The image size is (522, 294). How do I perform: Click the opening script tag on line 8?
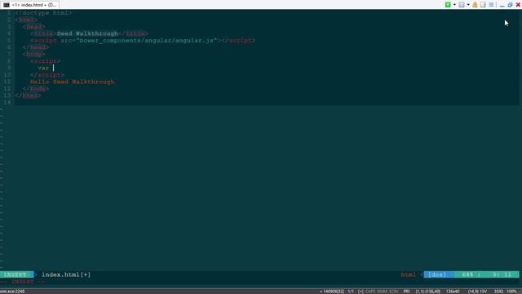(46, 61)
